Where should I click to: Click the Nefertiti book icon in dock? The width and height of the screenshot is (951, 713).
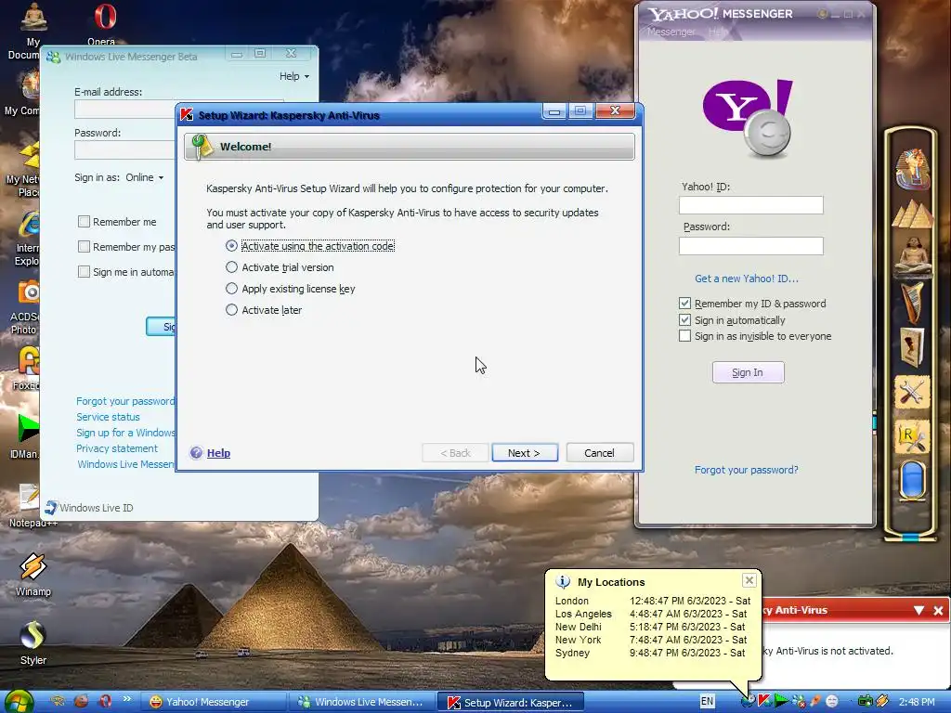[912, 347]
